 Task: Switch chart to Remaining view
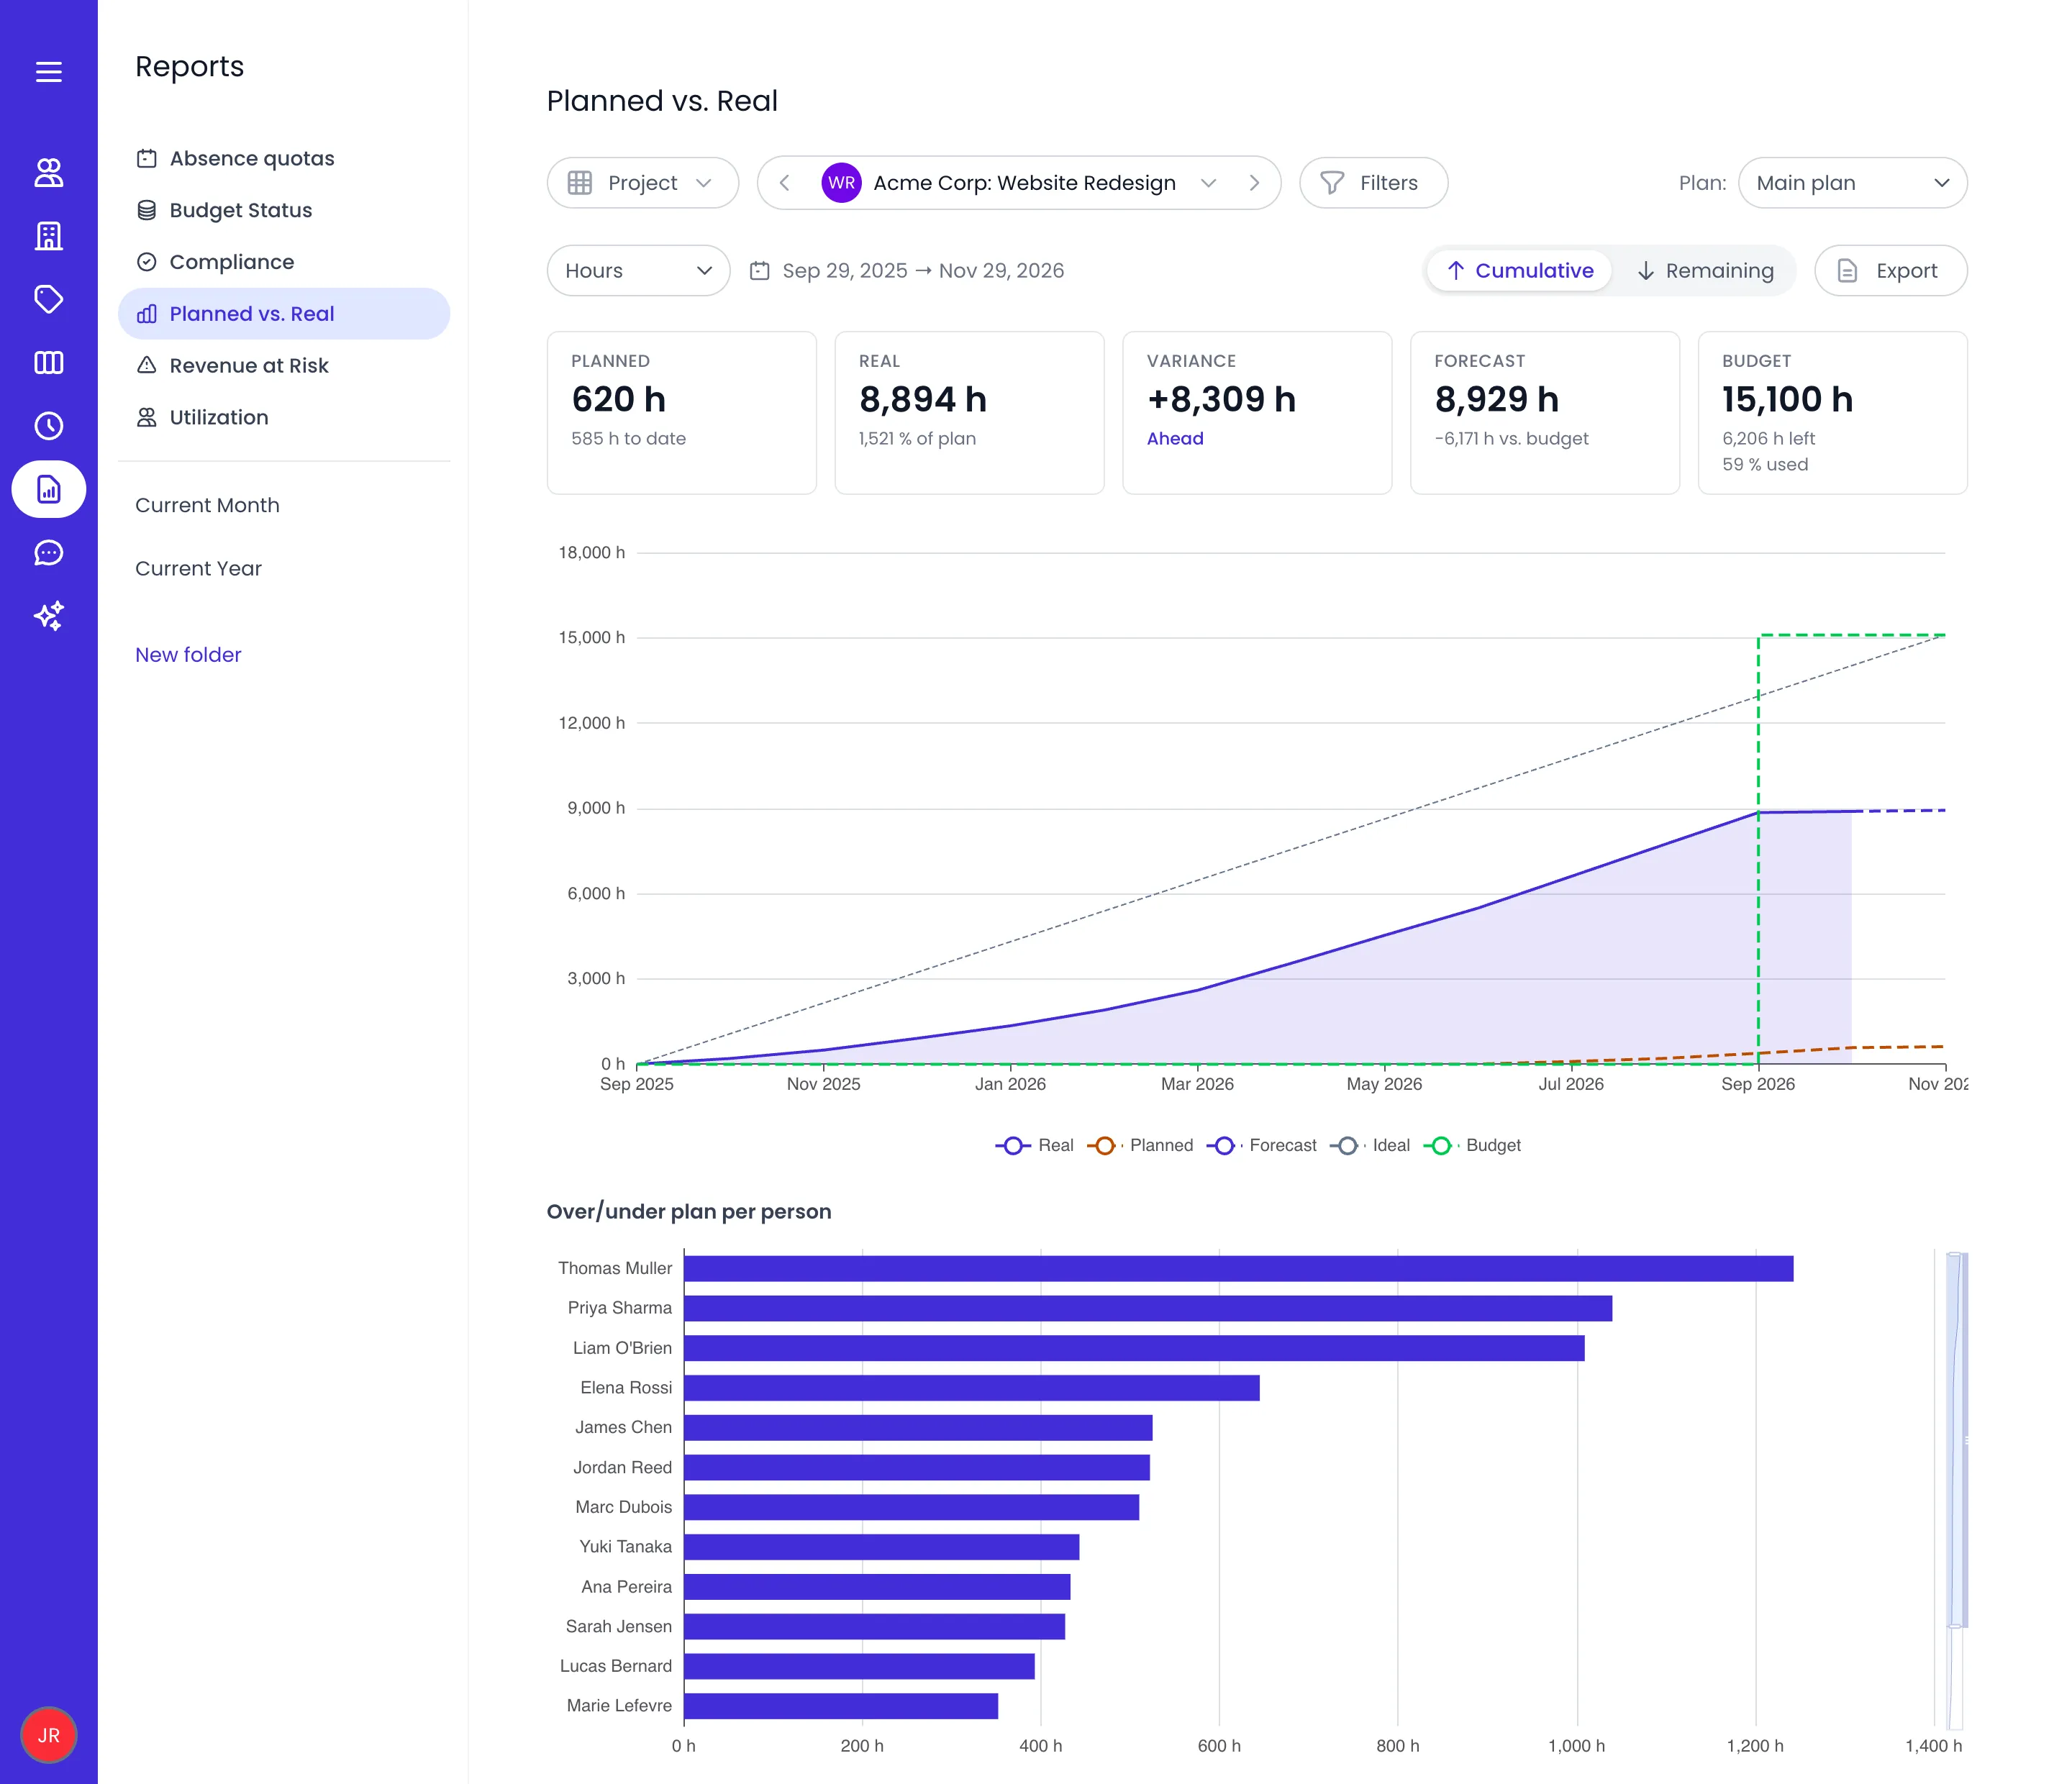coord(1705,271)
